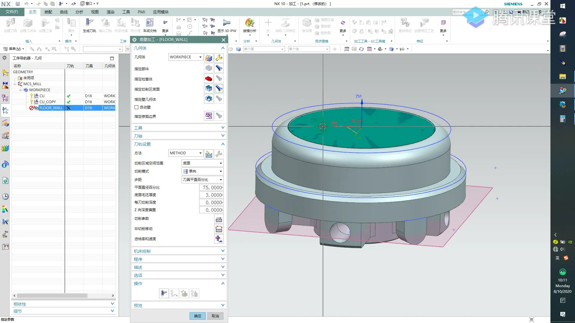The height and width of the screenshot is (323, 575).
Task: Collapse the MCS_MILL tree node
Action: 15,84
